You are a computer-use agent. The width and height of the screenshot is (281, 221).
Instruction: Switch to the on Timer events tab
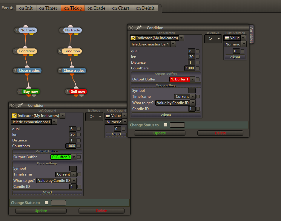tap(48, 8)
